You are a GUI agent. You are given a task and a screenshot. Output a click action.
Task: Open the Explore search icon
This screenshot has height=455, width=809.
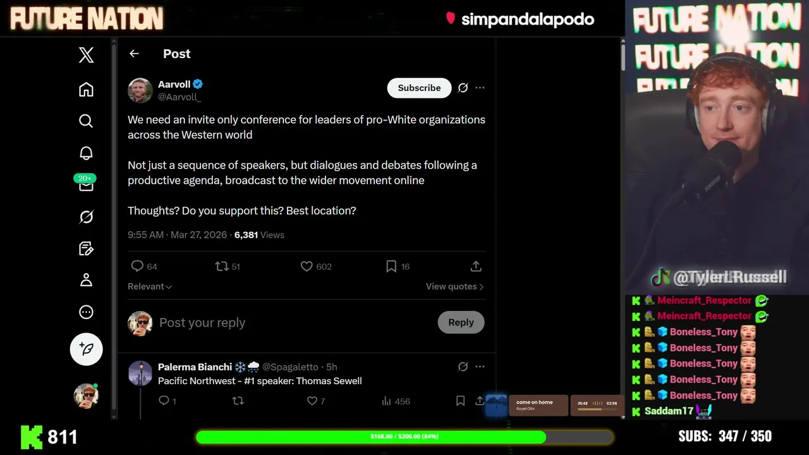pos(86,121)
